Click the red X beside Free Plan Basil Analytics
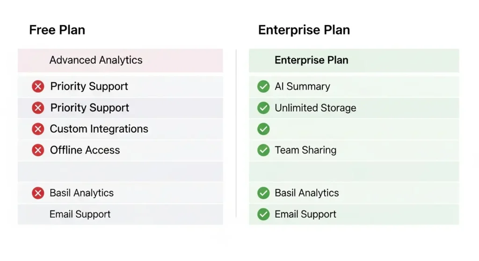This screenshot has height=261, width=479. coord(38,193)
